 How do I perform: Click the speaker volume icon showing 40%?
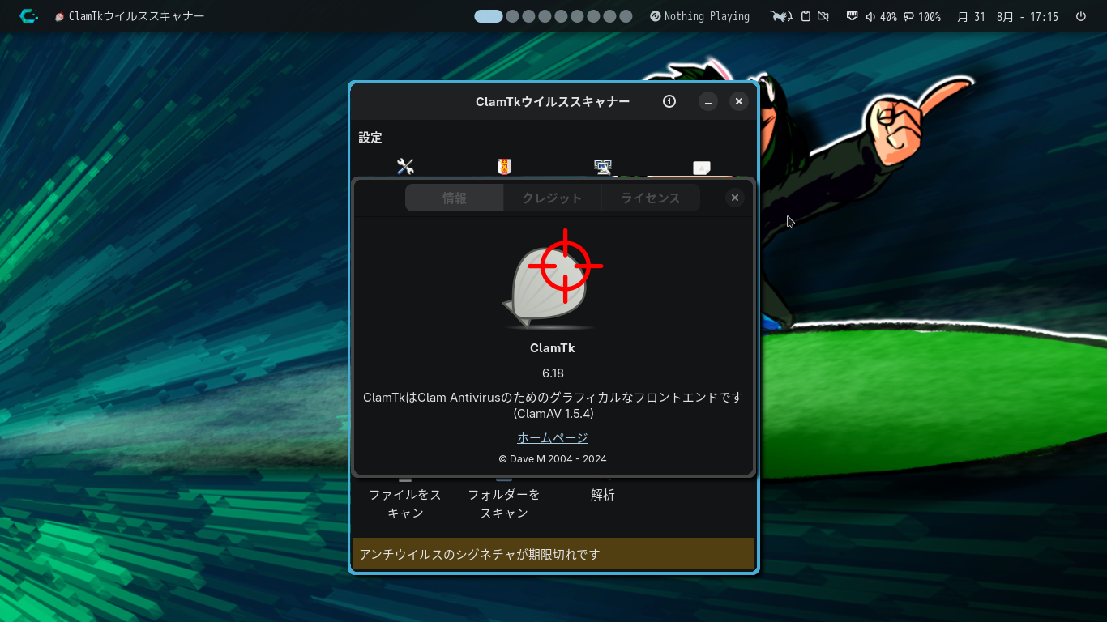pos(870,16)
